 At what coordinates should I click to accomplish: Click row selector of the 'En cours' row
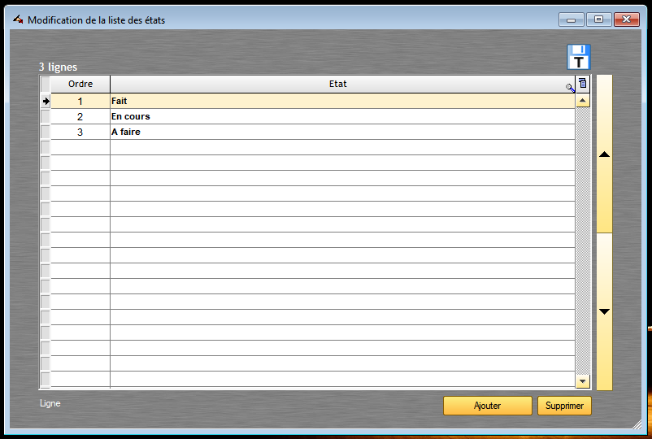46,116
